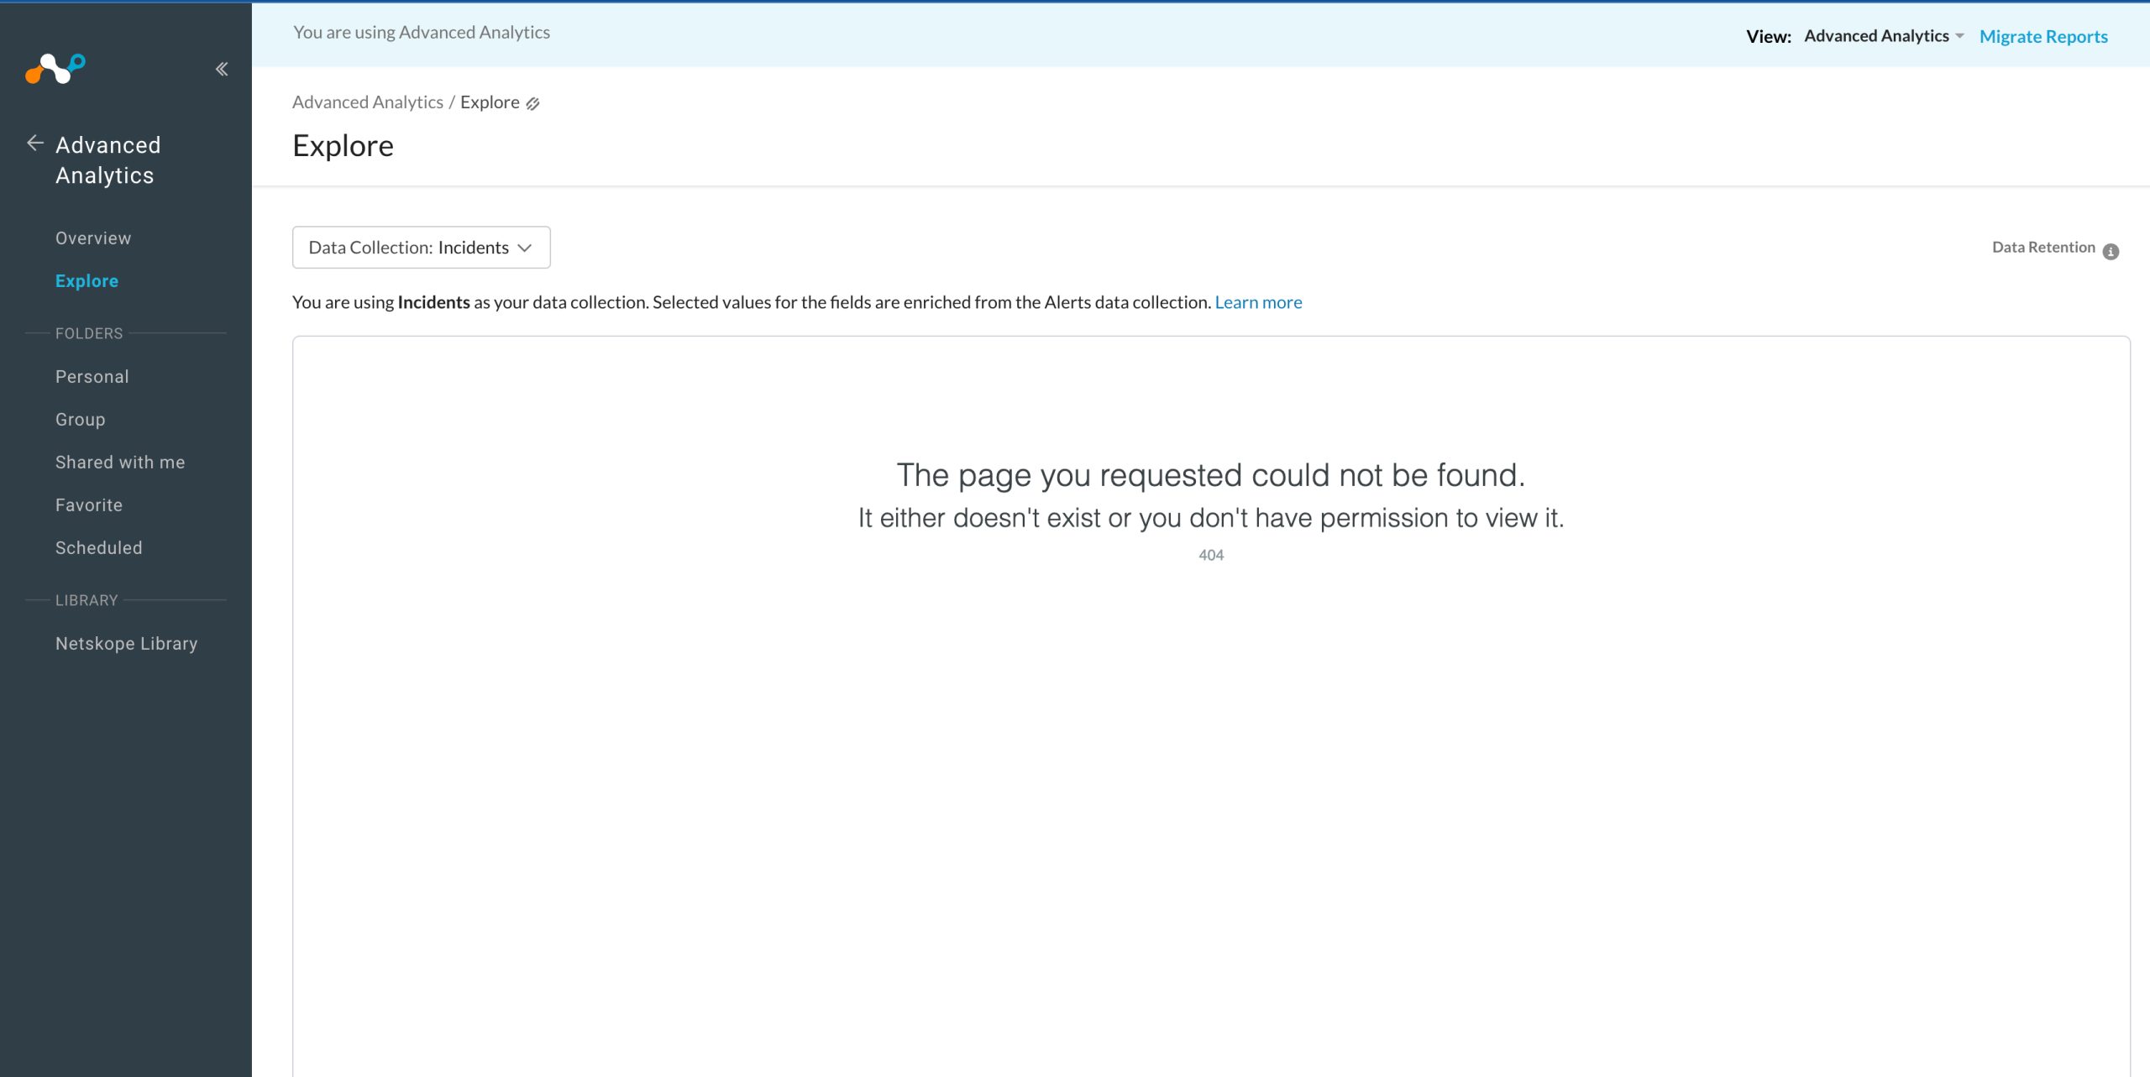Image resolution: width=2150 pixels, height=1077 pixels.
Task: Open the Favorite folder
Action: (89, 505)
